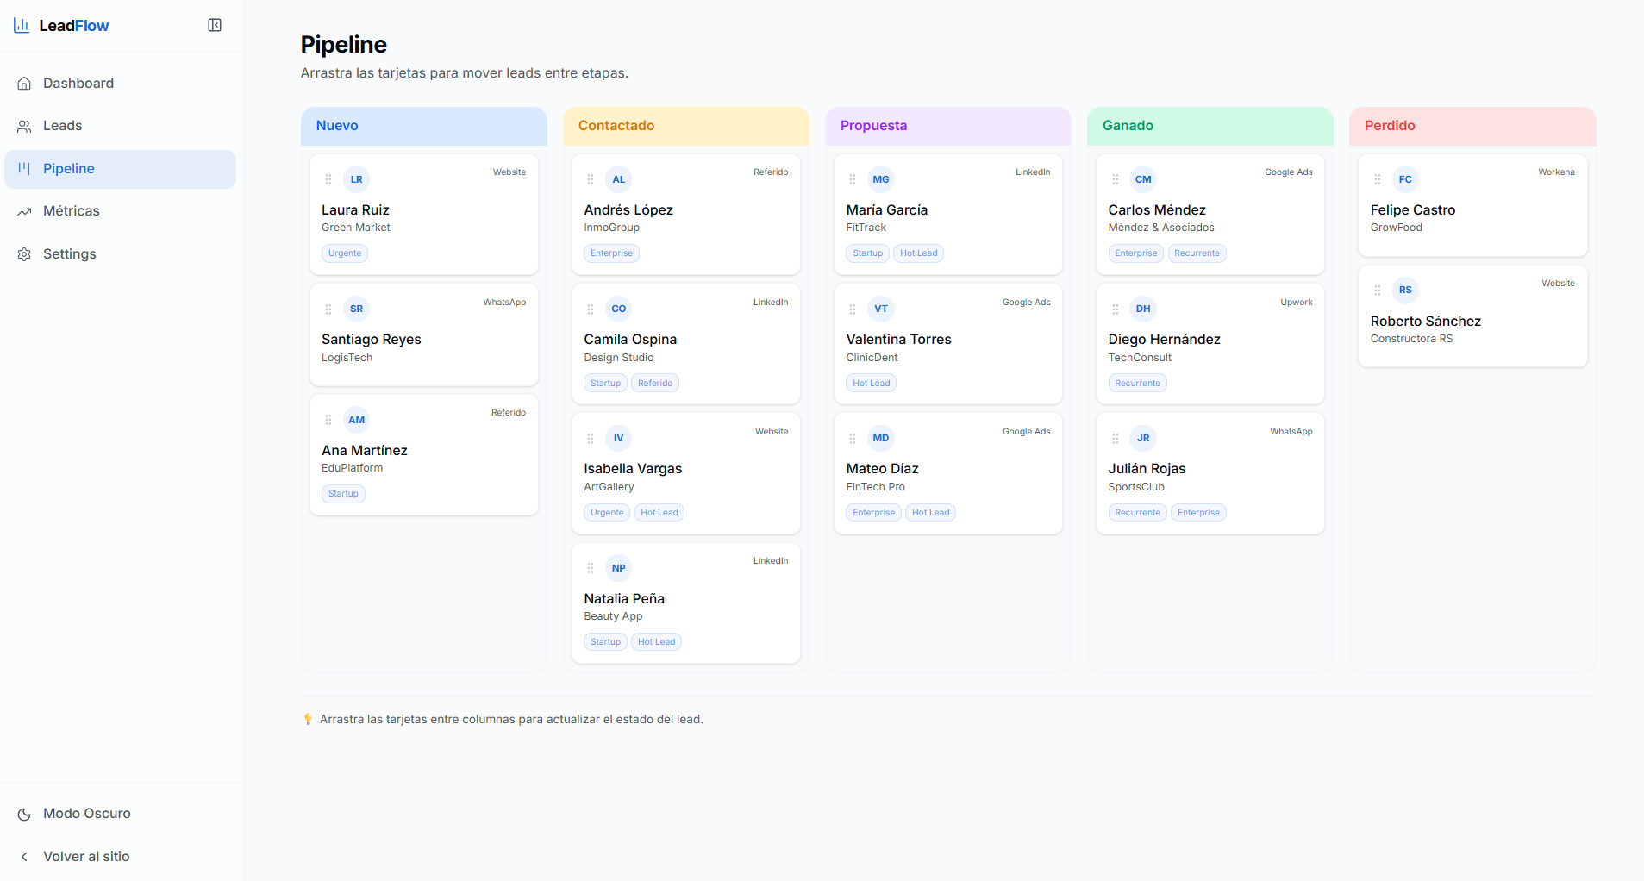Click the Pipeline icon in the sidebar
This screenshot has height=881, width=1644.
point(24,169)
